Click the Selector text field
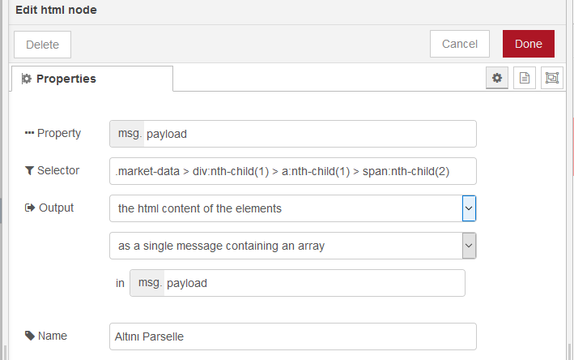This screenshot has width=574, height=360. [x=293, y=171]
